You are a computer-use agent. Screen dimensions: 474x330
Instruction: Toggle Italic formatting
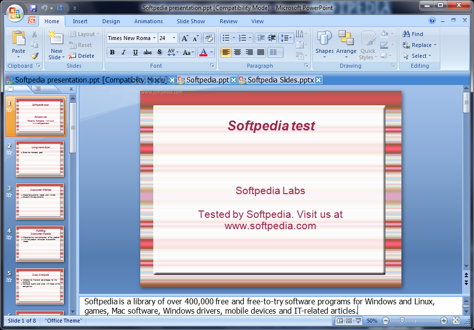(123, 52)
